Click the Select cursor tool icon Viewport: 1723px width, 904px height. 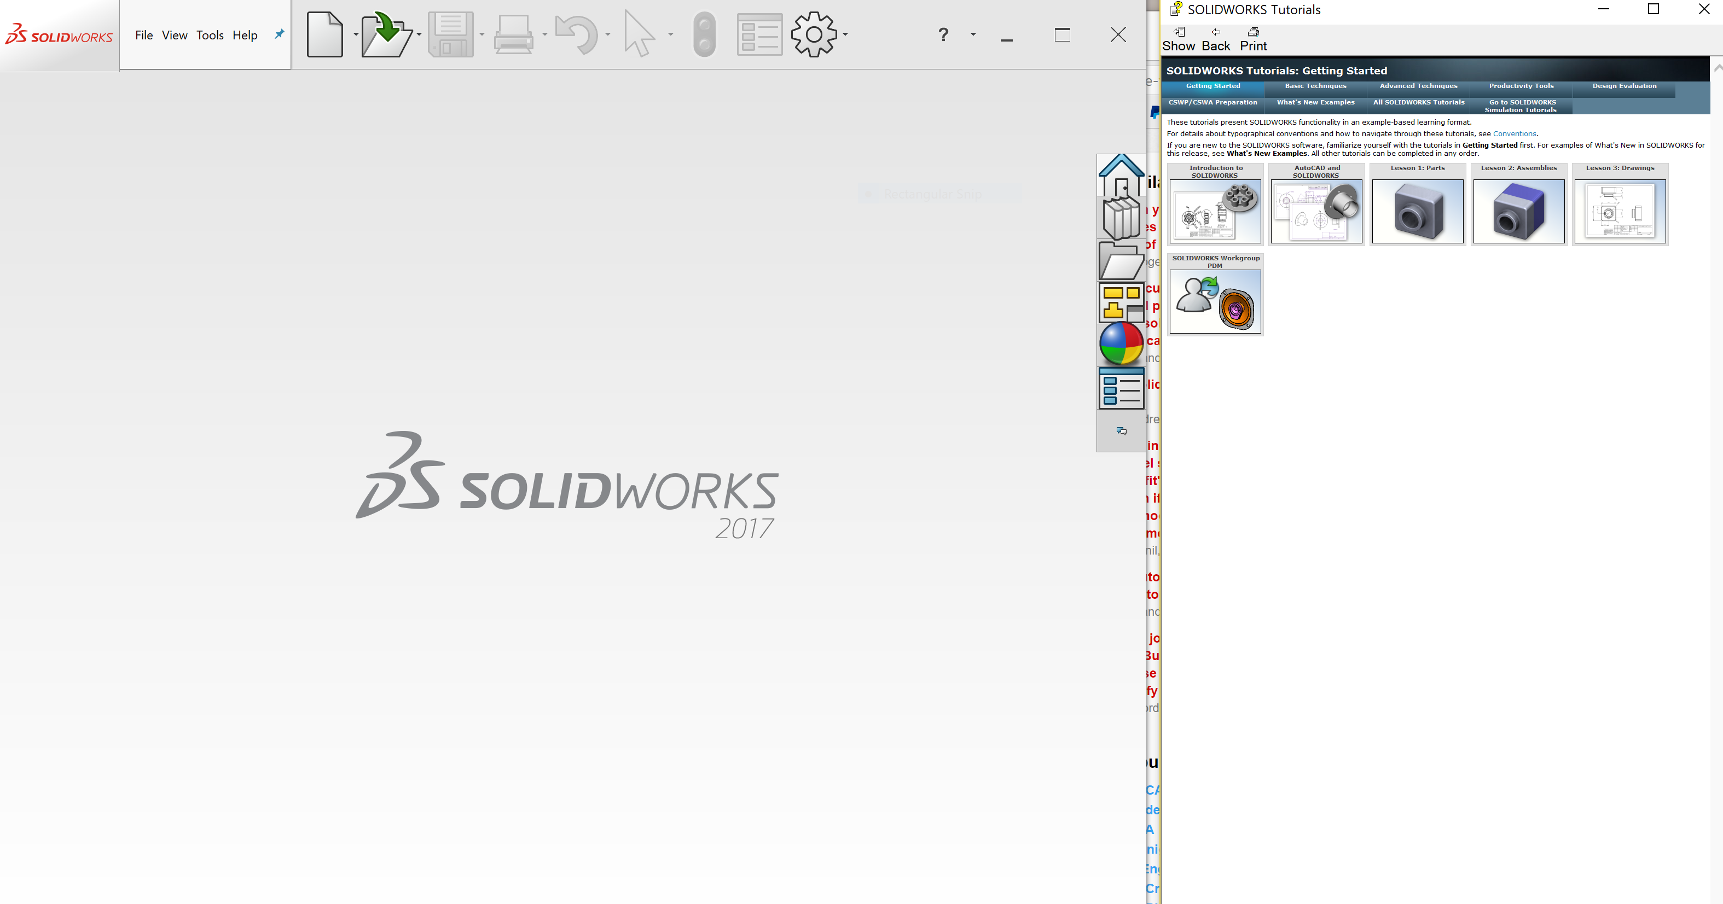pos(639,34)
